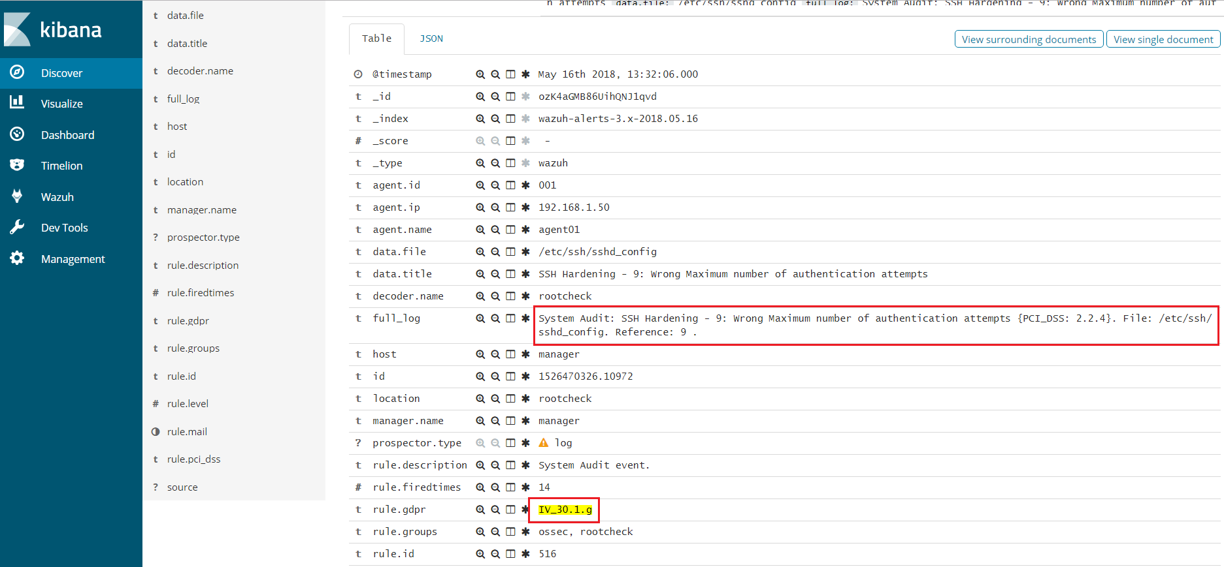Go to Dev Tools in sidebar
This screenshot has width=1224, height=567.
click(x=64, y=228)
